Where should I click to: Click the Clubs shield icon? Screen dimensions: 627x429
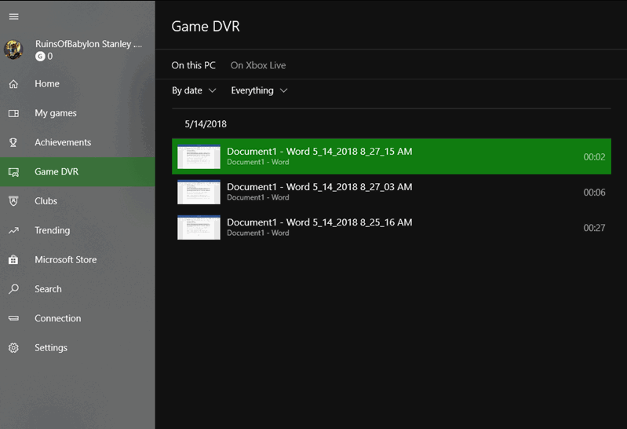(13, 201)
